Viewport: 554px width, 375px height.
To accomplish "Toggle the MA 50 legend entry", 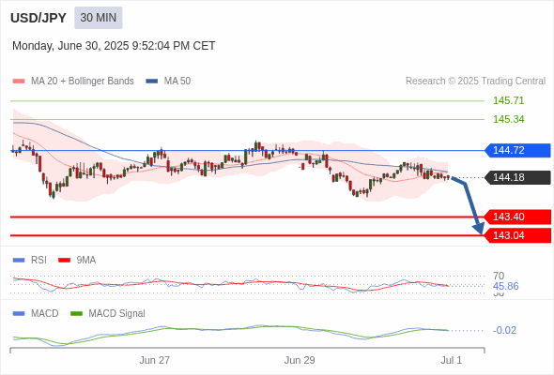I will [168, 82].
